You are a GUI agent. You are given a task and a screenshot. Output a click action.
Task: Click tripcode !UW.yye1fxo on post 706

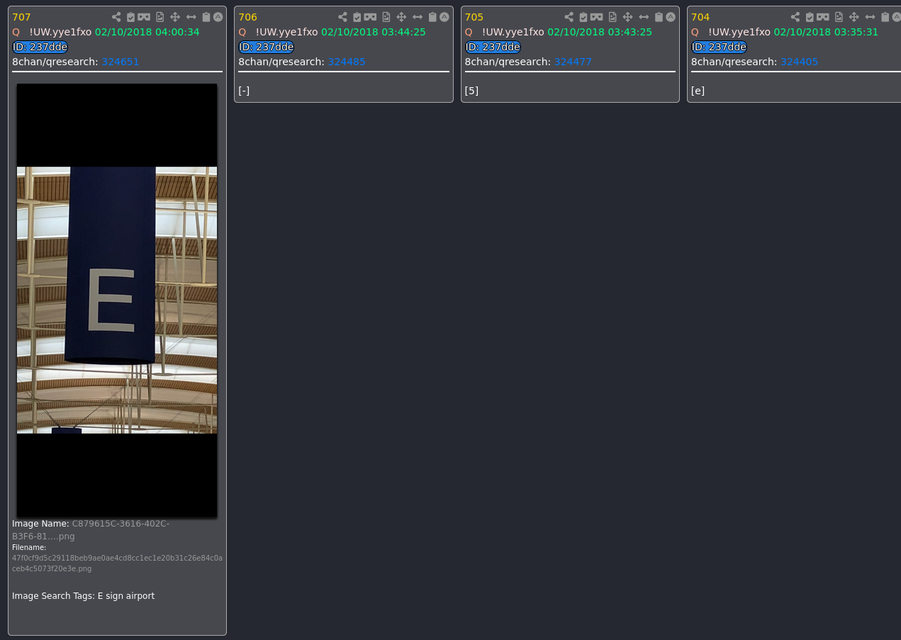[286, 32]
